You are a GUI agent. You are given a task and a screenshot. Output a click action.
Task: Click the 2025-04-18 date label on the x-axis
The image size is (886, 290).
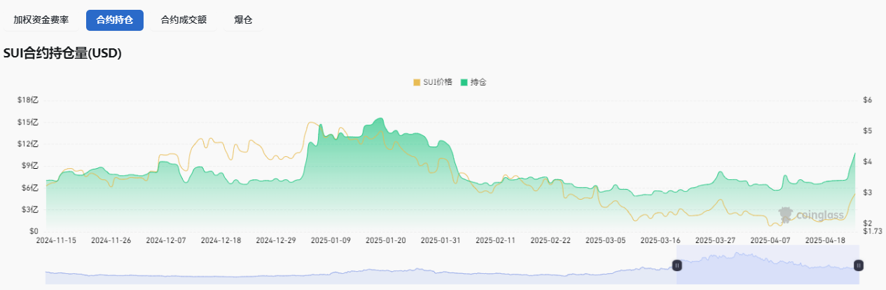(x=825, y=240)
